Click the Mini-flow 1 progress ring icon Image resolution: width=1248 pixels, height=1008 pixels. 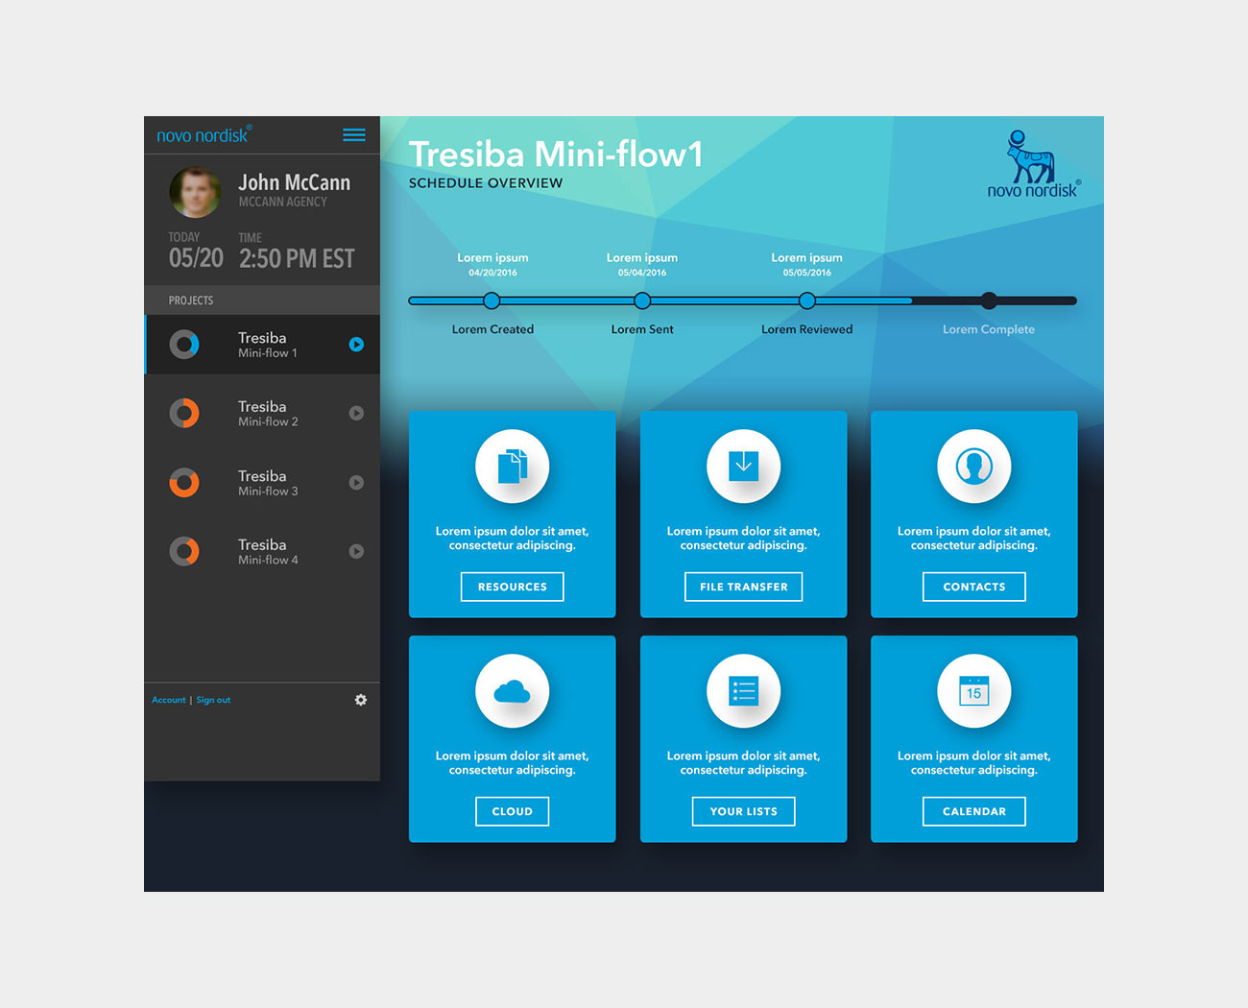pos(184,344)
